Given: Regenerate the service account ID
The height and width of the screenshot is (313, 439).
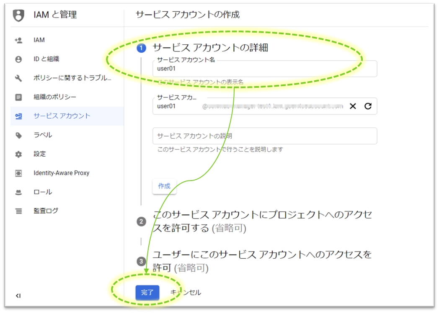Looking at the screenshot, I should (368, 106).
